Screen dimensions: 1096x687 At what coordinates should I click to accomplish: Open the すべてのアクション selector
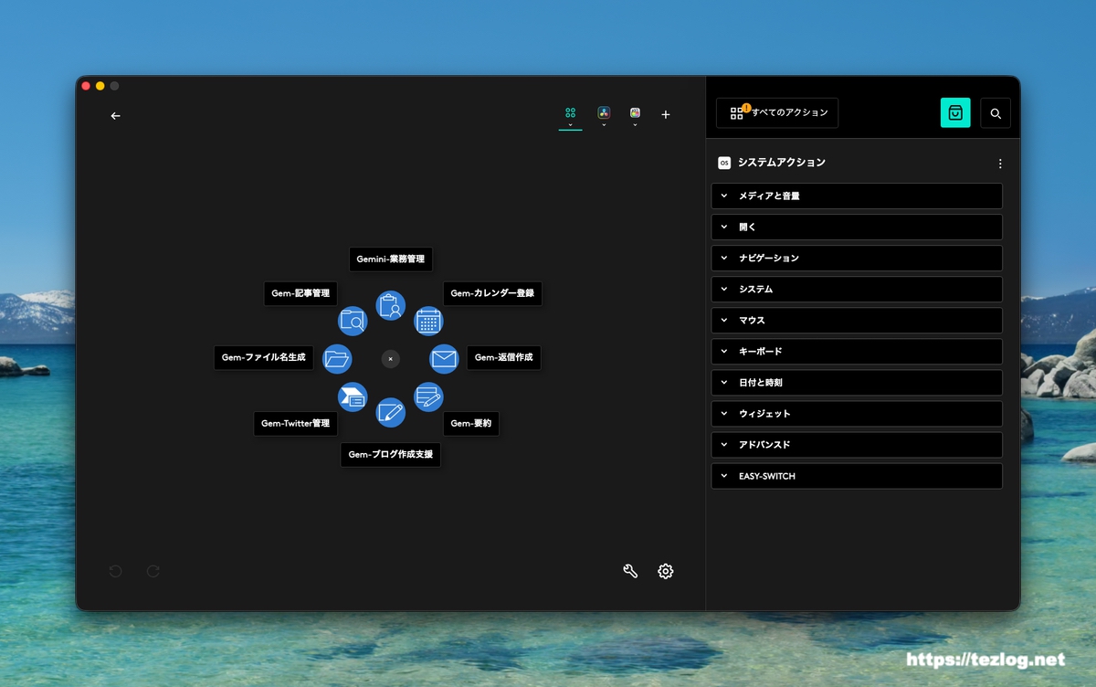[x=776, y=112]
